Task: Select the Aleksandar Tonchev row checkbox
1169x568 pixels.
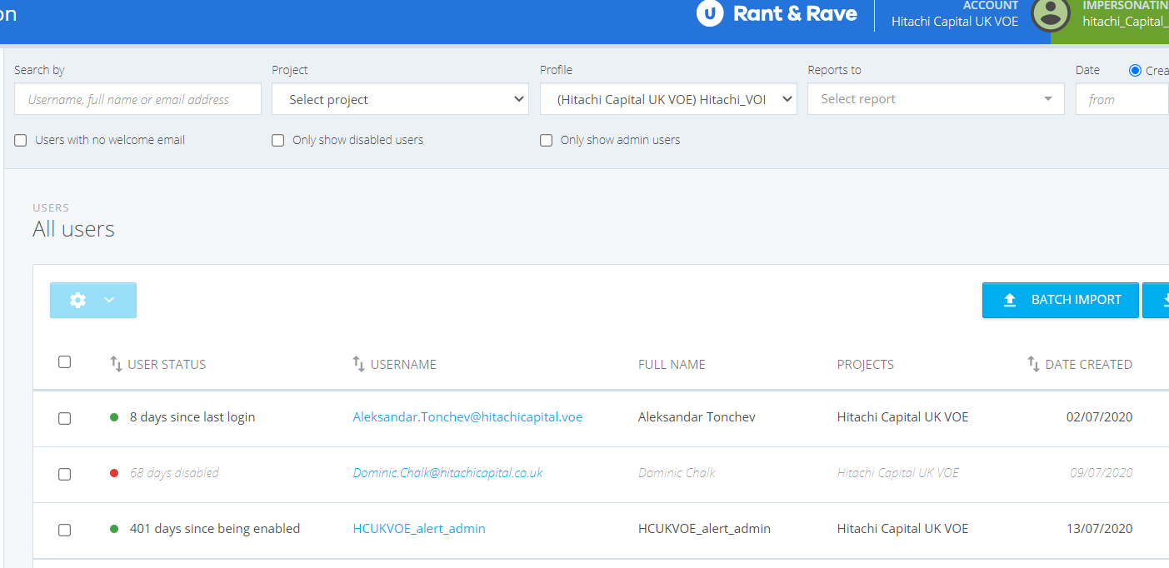Action: click(64, 418)
